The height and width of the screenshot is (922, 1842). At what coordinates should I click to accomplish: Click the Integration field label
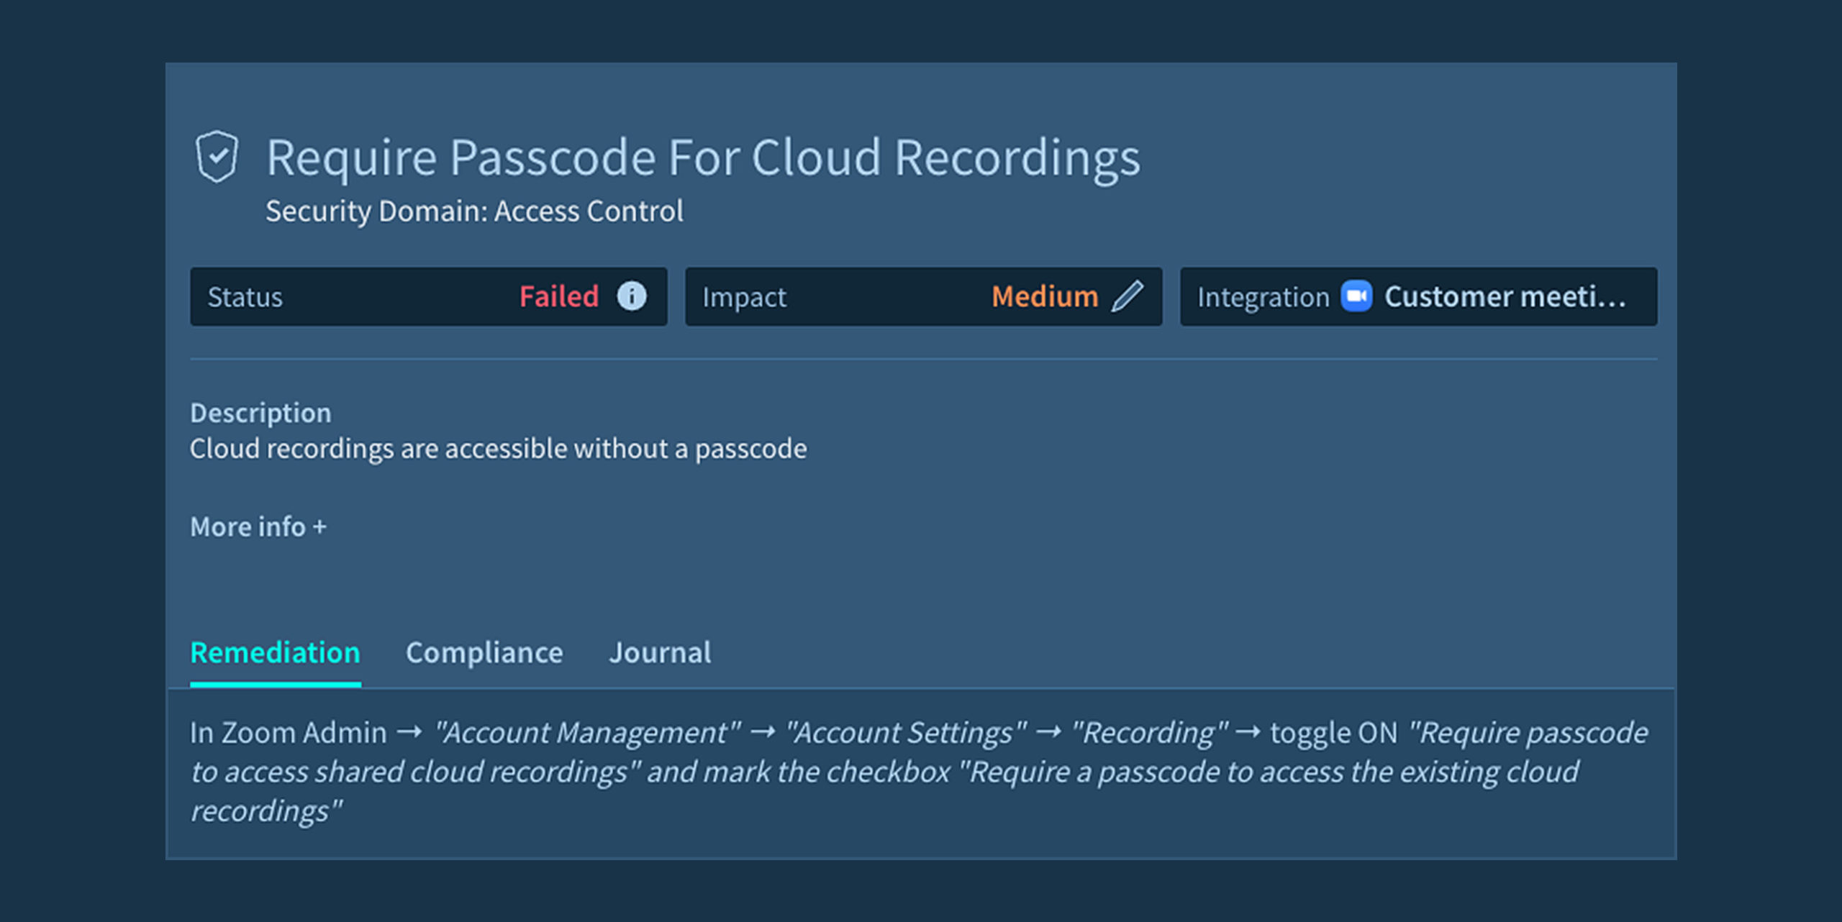pyautogui.click(x=1263, y=297)
